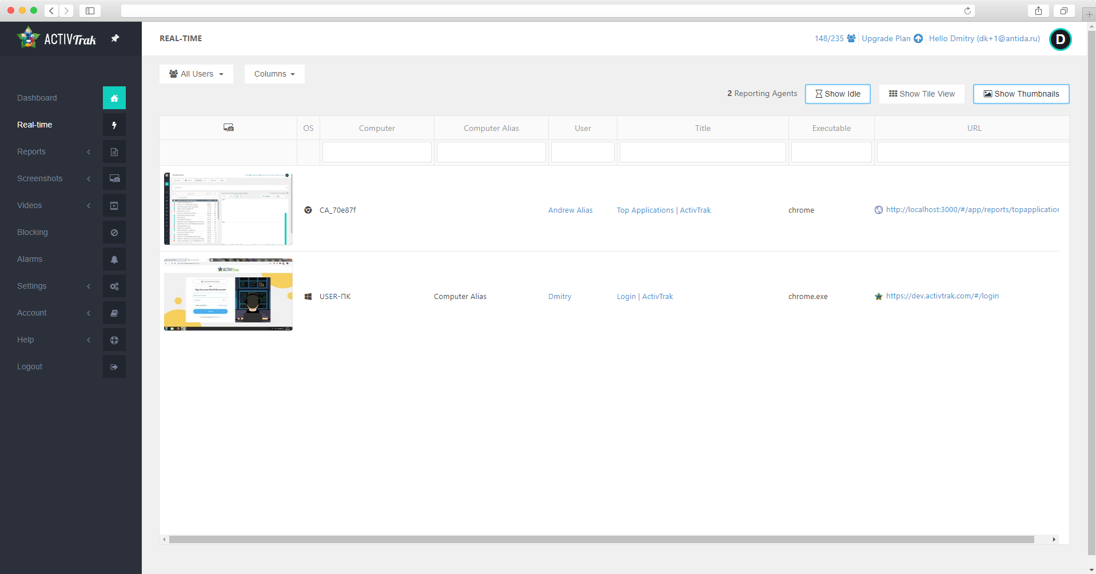
Task: Expand the Help submenu chevron
Action: tap(89, 340)
